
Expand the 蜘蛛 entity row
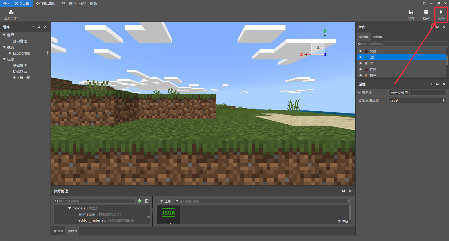tap(361, 51)
